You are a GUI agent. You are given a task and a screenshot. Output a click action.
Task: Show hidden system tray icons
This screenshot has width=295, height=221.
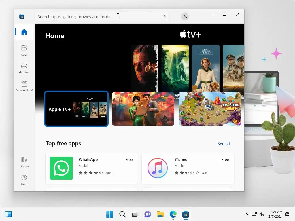click(246, 214)
